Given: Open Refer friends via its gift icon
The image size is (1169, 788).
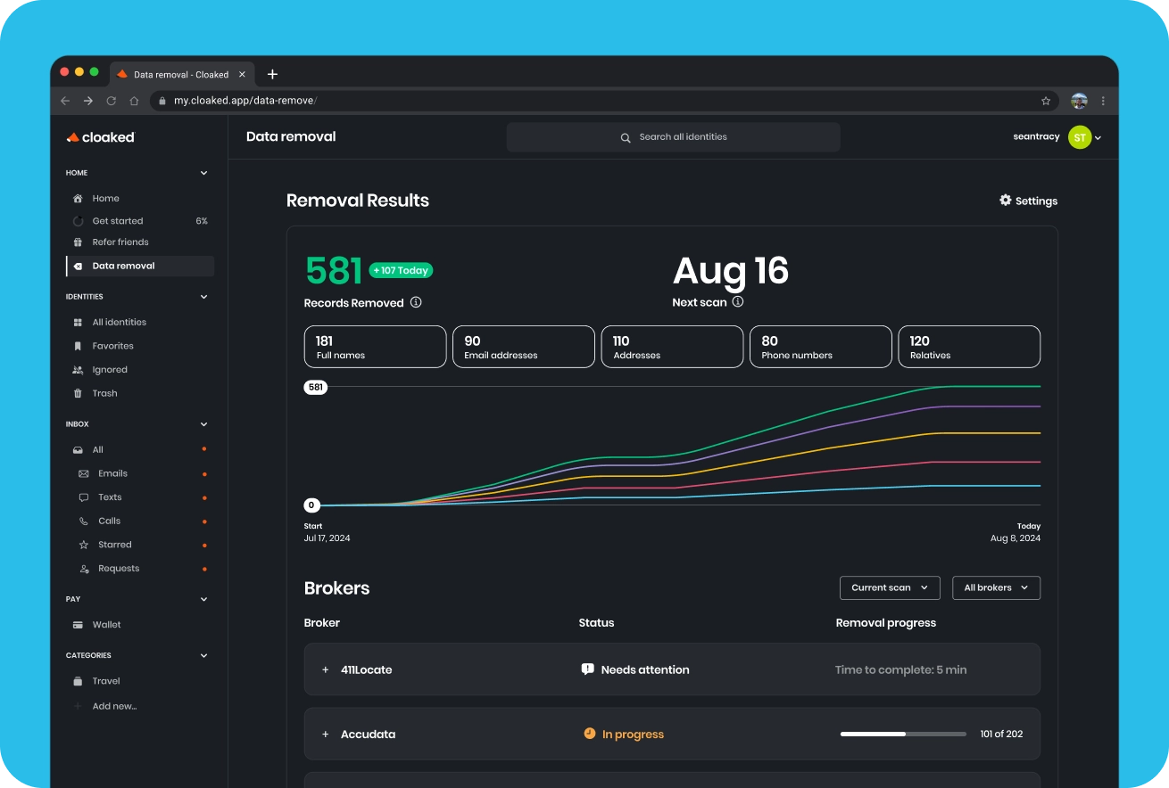Looking at the screenshot, I should click(78, 242).
